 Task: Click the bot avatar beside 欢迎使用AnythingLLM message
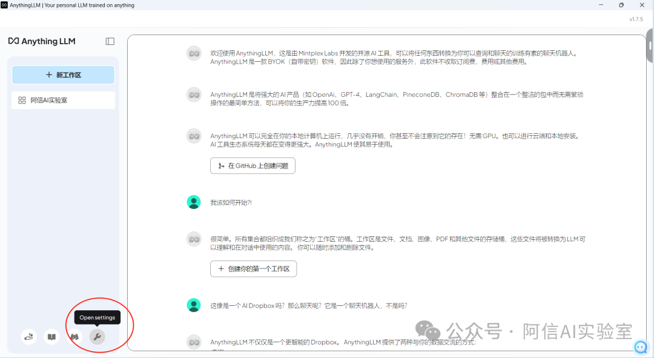click(x=194, y=53)
